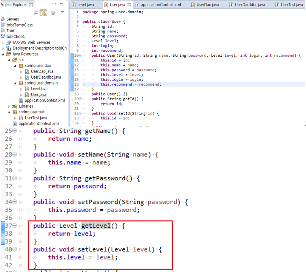Select applicationContext.xml under src folder
Screen dimensions: 306x272
[45, 100]
